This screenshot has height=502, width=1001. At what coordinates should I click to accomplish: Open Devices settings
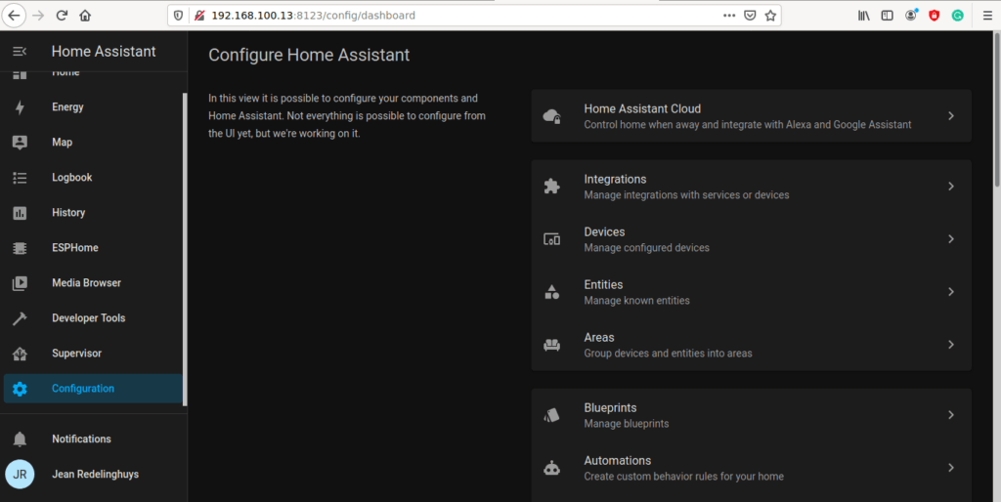752,239
